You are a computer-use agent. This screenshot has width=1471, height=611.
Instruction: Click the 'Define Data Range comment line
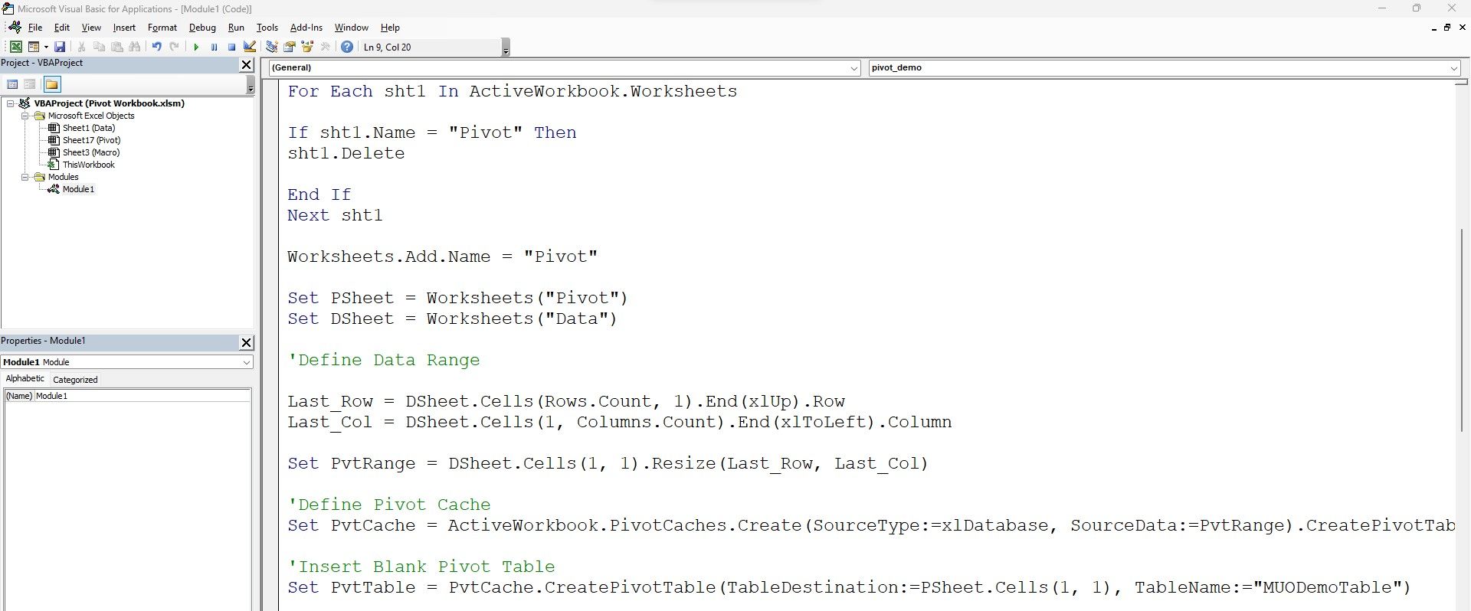384,360
